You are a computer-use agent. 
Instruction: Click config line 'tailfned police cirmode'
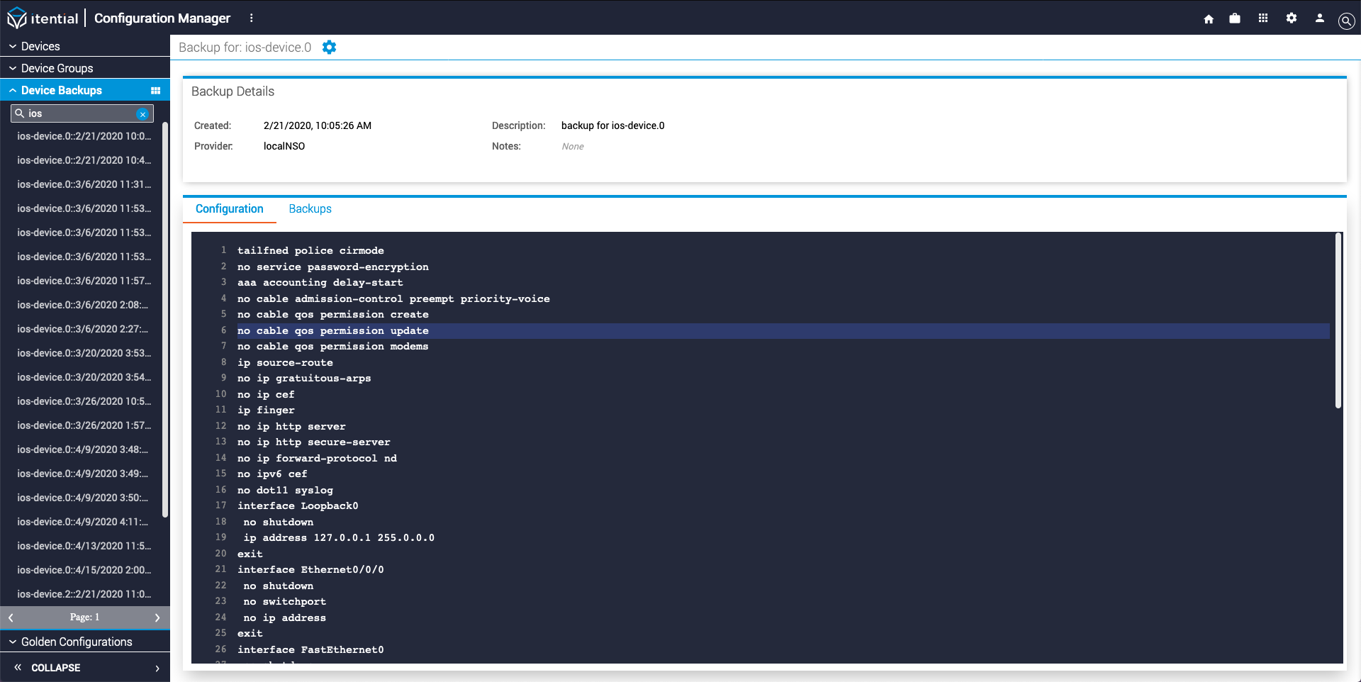click(310, 251)
